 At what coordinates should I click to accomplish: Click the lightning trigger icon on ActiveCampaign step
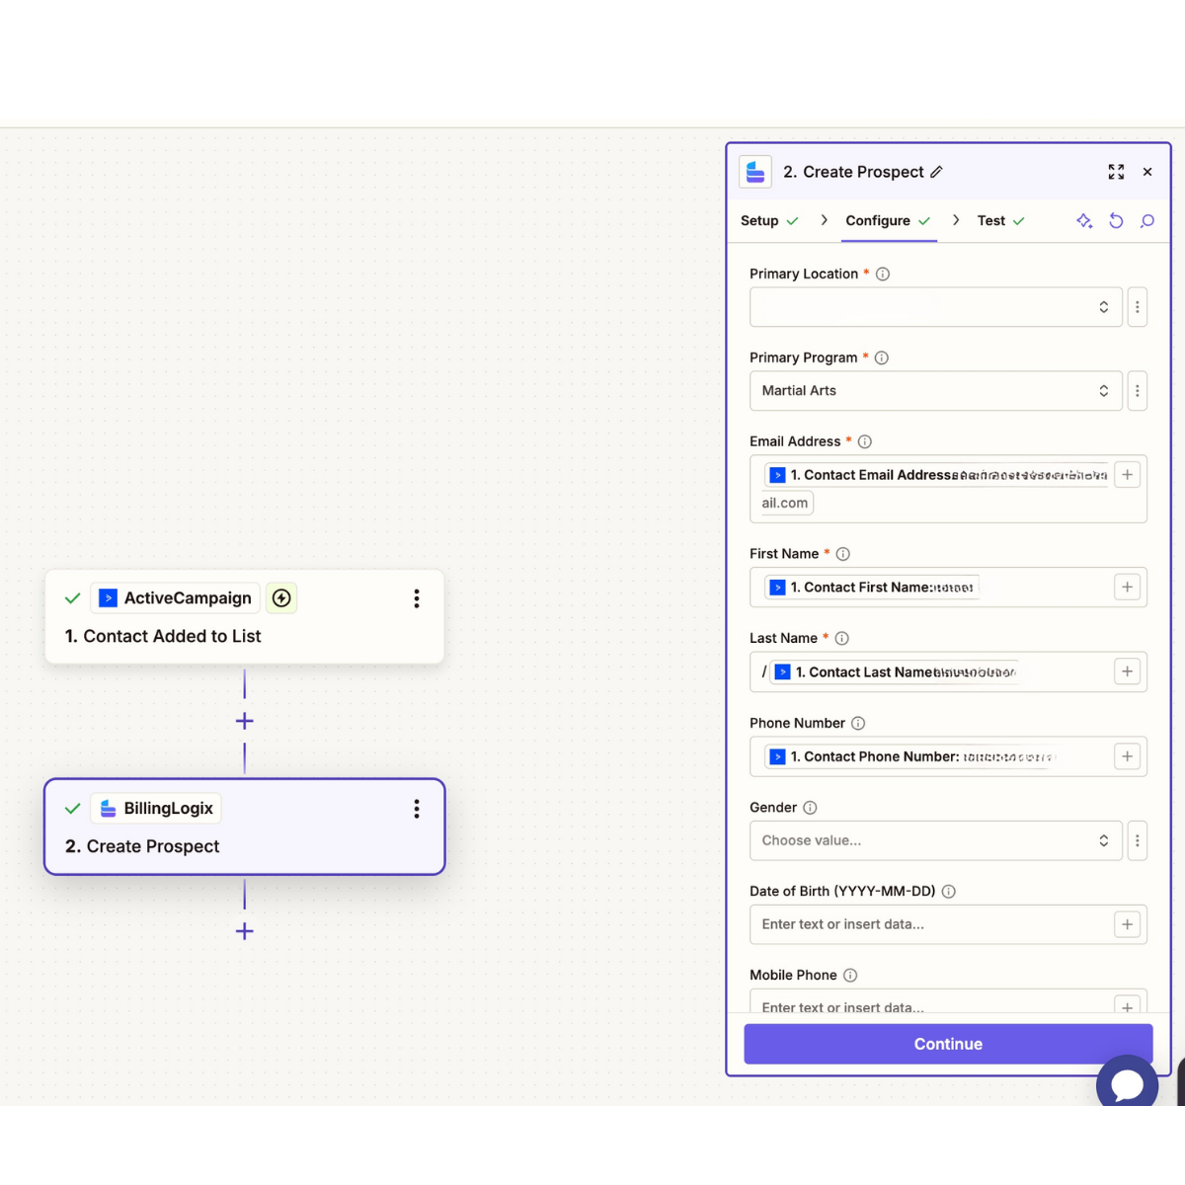tap(281, 597)
